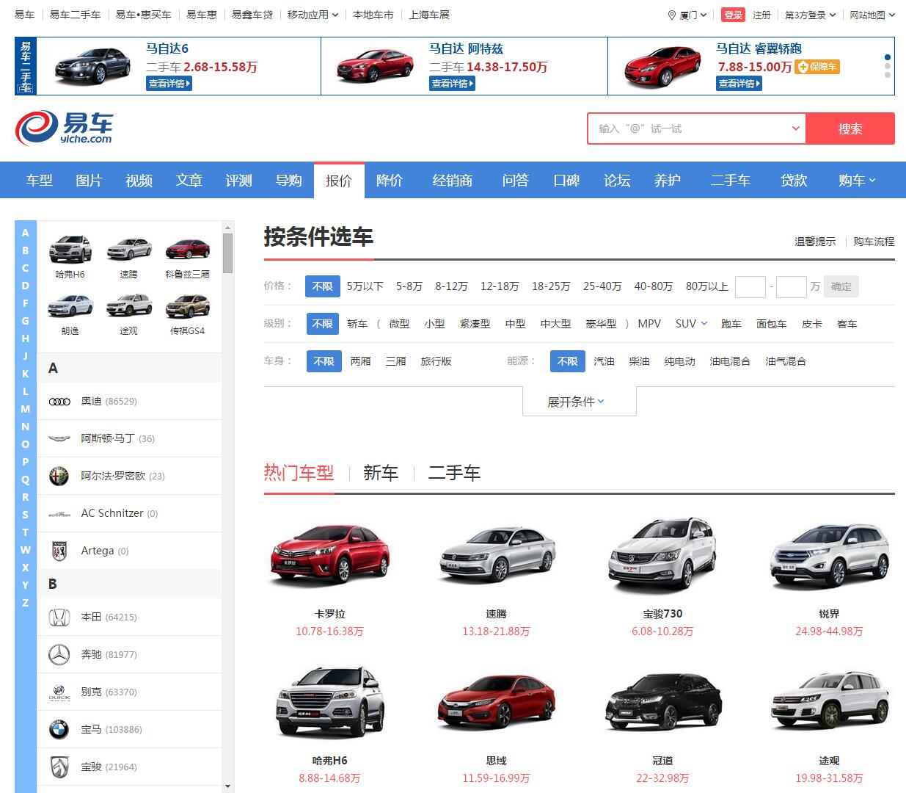Open the 思域 car image
The height and width of the screenshot is (793, 906).
pos(496,703)
